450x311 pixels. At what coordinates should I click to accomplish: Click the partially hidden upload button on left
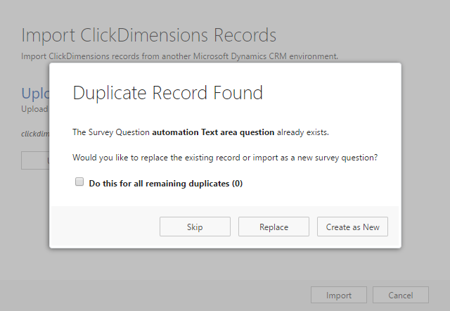(x=35, y=160)
